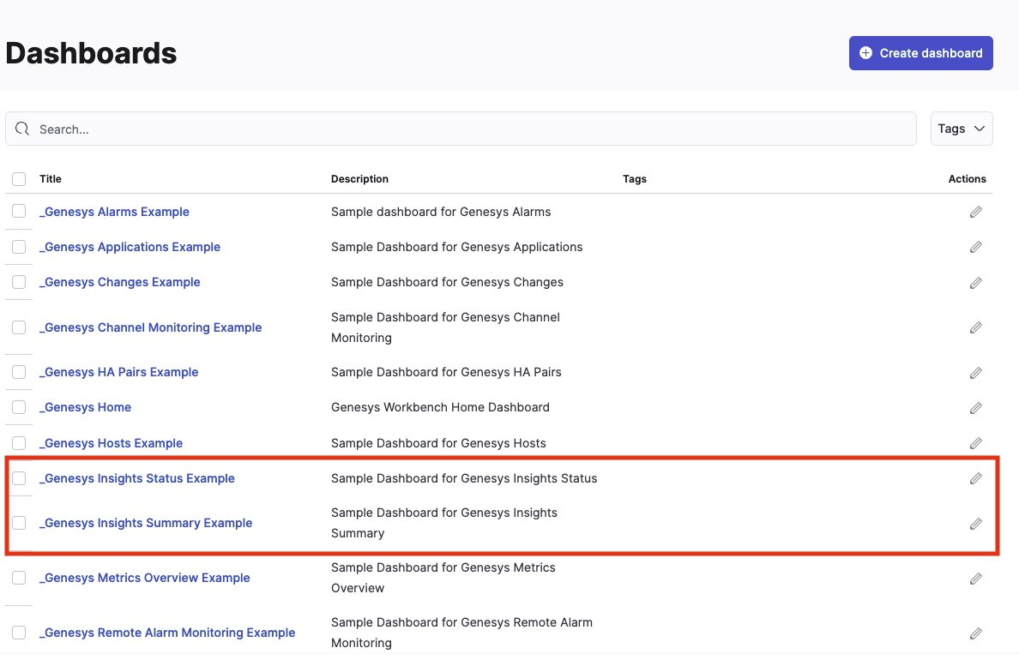Select checkbox for _Genesys Applications Example
This screenshot has height=660, width=1019.
point(19,247)
